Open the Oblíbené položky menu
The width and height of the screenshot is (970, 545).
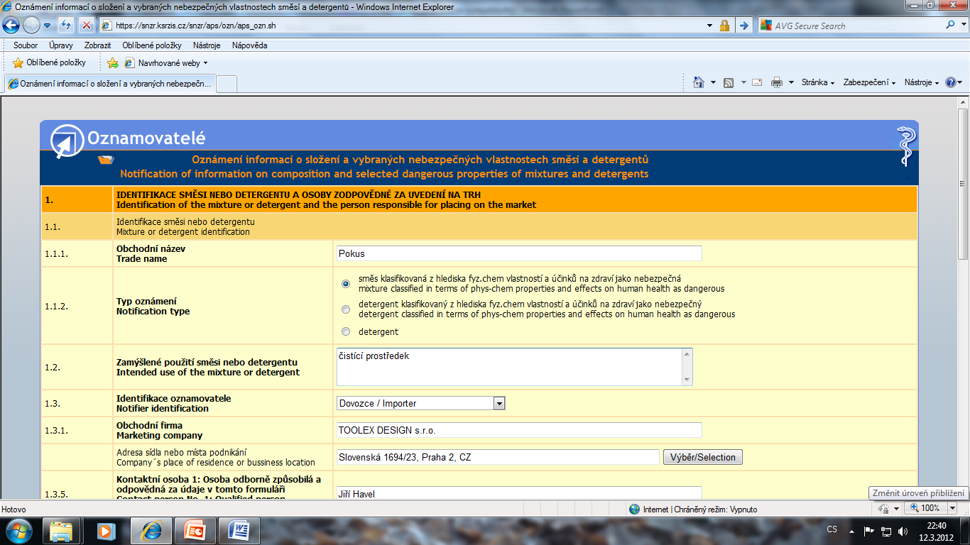pyautogui.click(x=152, y=45)
